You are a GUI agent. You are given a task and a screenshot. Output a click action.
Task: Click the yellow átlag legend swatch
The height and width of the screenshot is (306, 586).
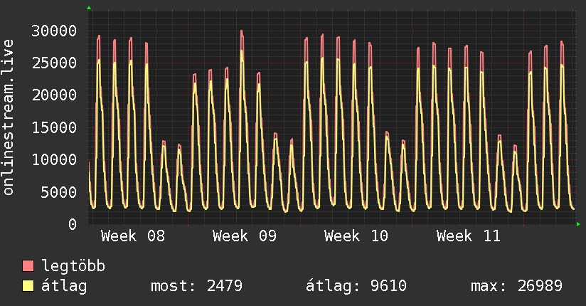coord(28,286)
